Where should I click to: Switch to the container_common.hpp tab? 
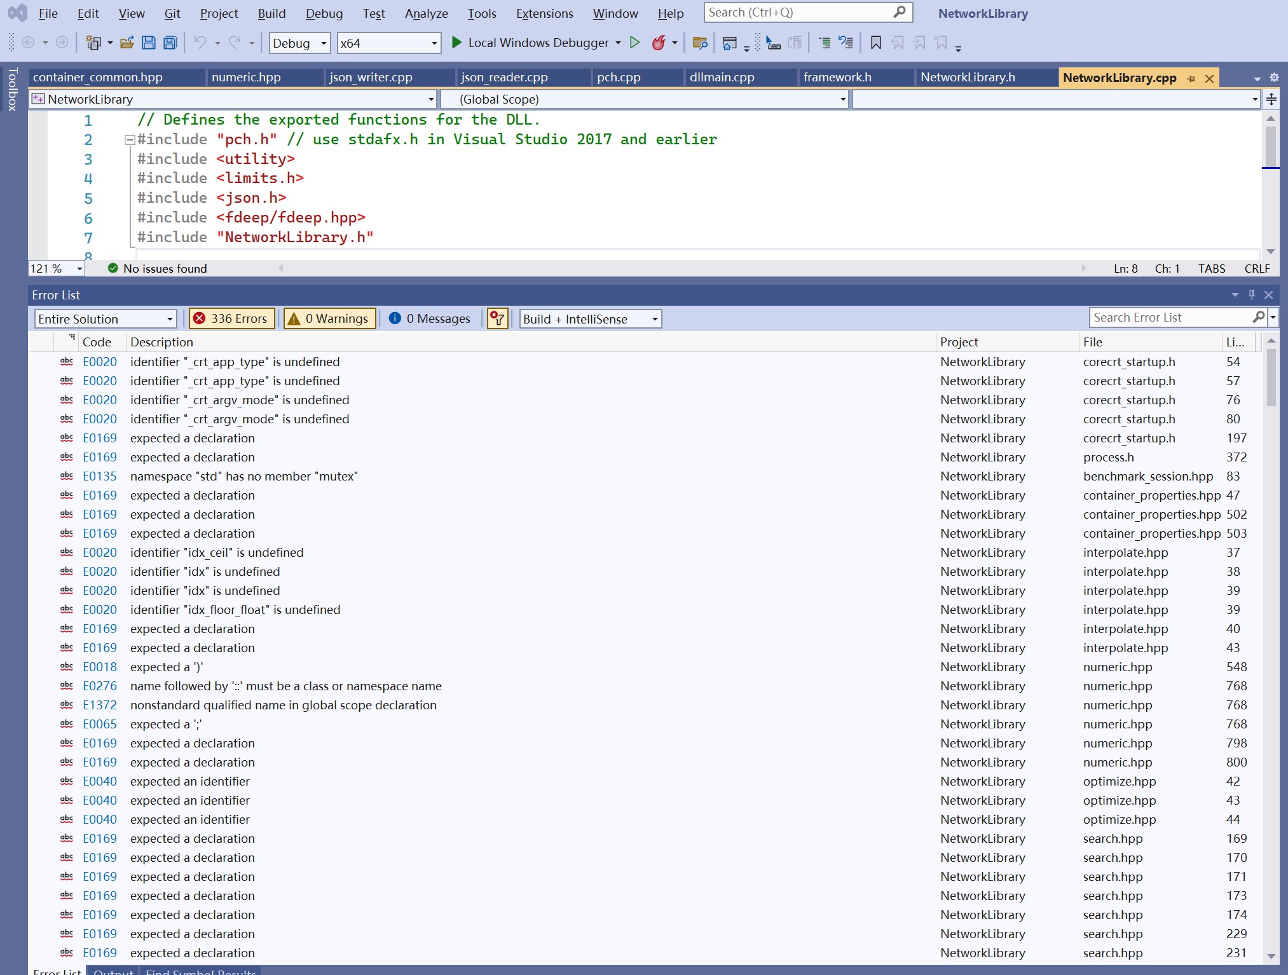click(117, 77)
